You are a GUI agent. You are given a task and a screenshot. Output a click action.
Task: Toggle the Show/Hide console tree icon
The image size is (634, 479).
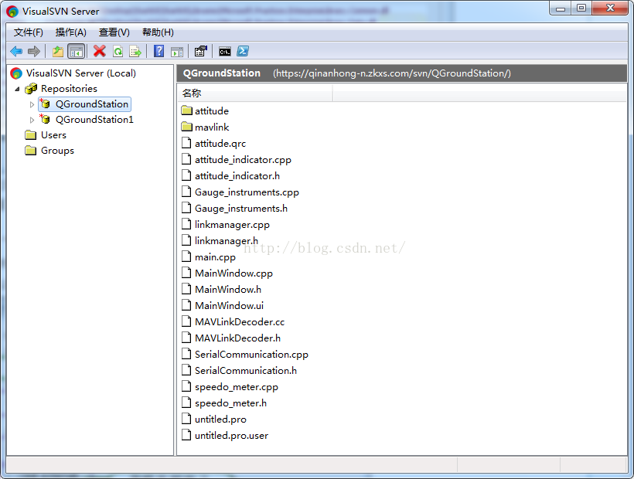pyautogui.click(x=77, y=51)
